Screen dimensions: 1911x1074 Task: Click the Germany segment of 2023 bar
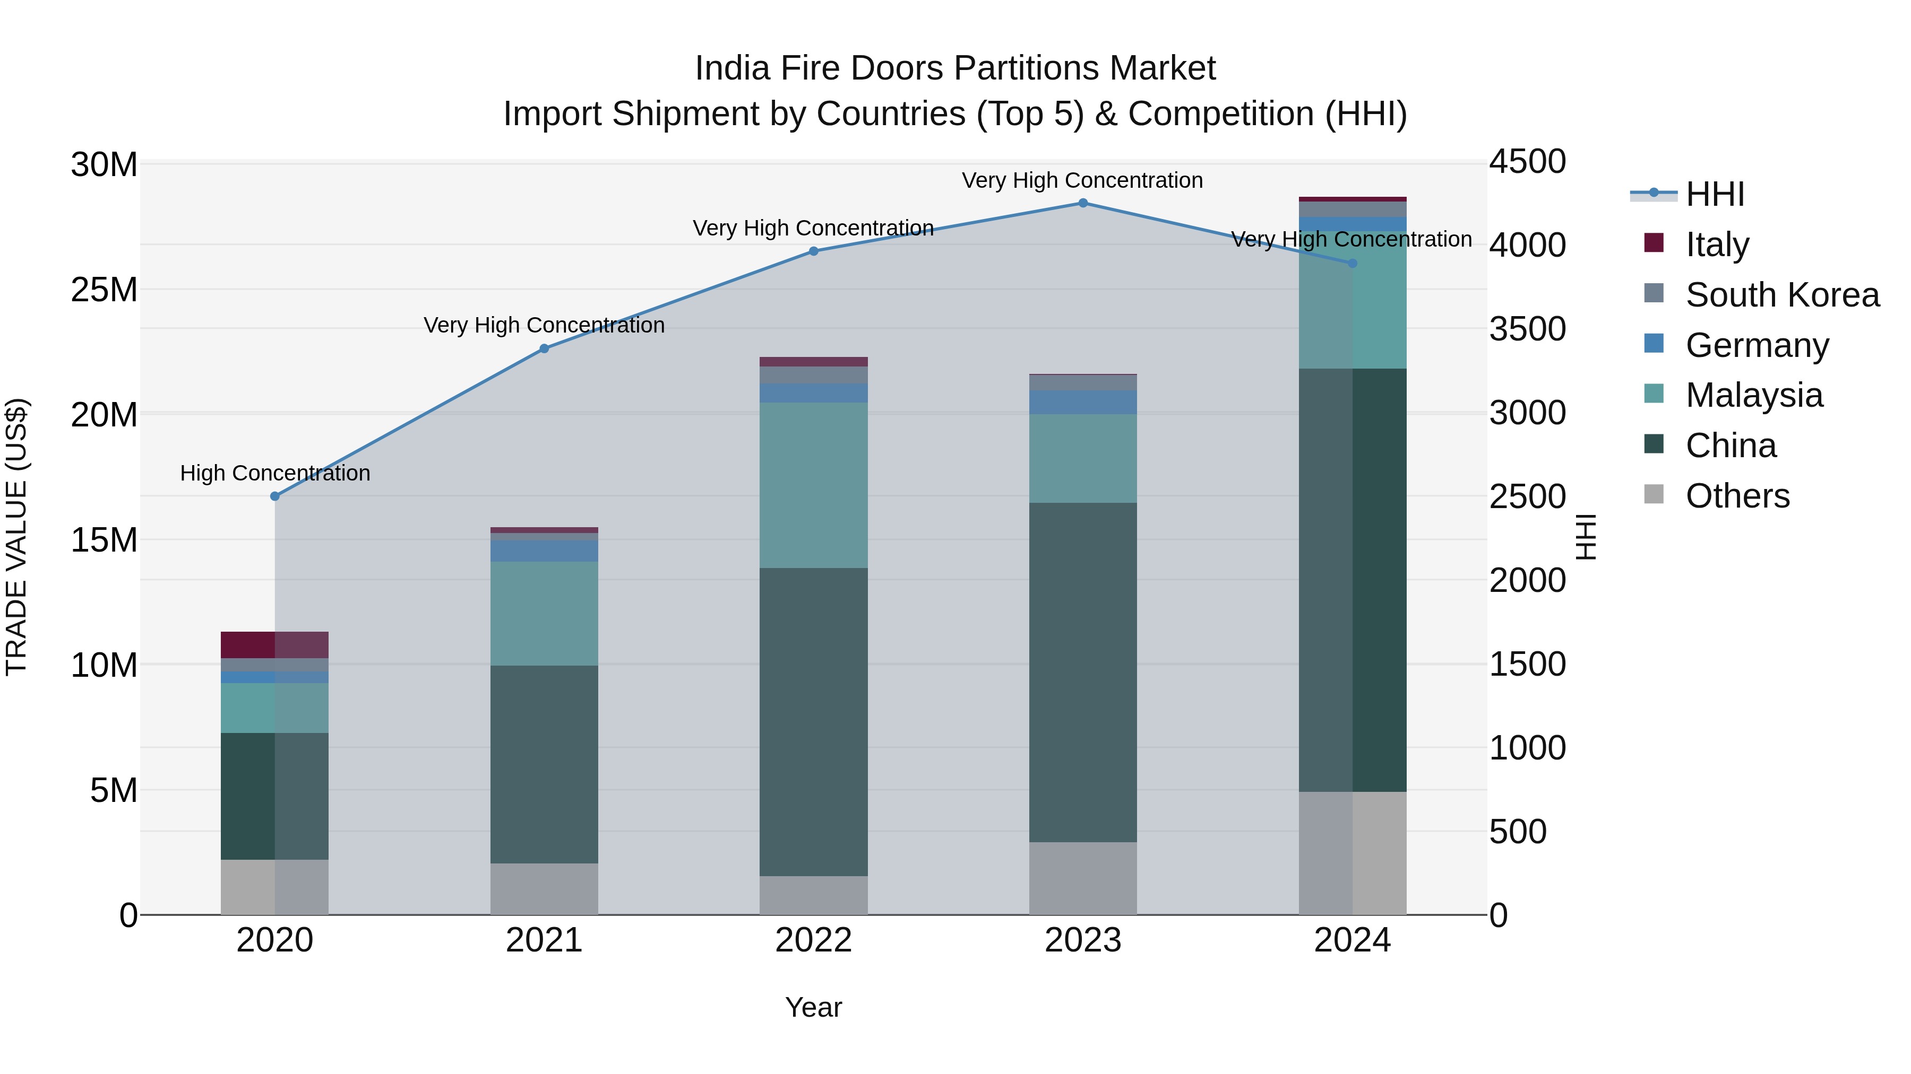tap(1082, 403)
